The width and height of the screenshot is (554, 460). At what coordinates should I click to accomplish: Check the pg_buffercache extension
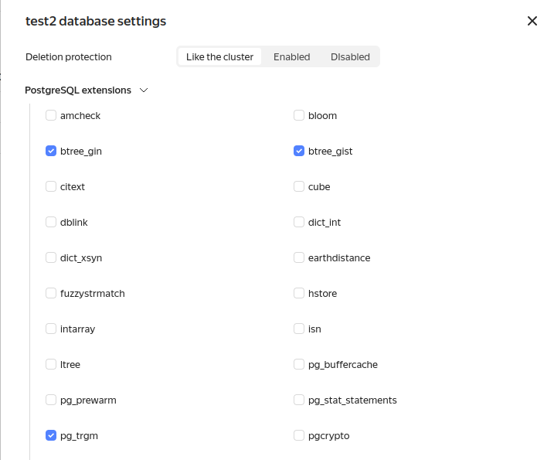[x=299, y=364]
